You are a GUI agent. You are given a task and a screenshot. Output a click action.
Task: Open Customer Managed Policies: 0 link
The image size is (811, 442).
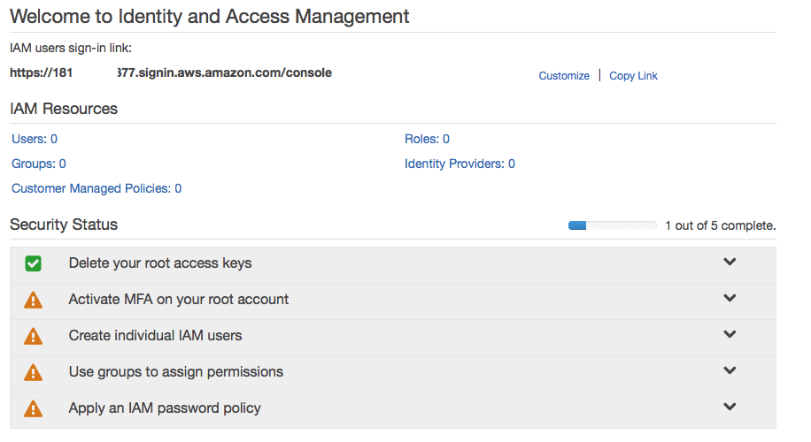point(97,188)
